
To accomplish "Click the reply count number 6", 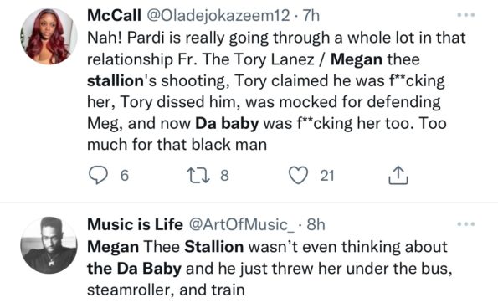I will tap(125, 176).
